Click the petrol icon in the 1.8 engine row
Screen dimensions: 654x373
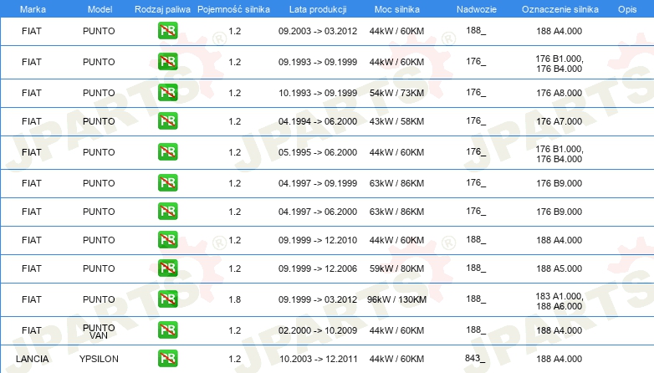[167, 299]
